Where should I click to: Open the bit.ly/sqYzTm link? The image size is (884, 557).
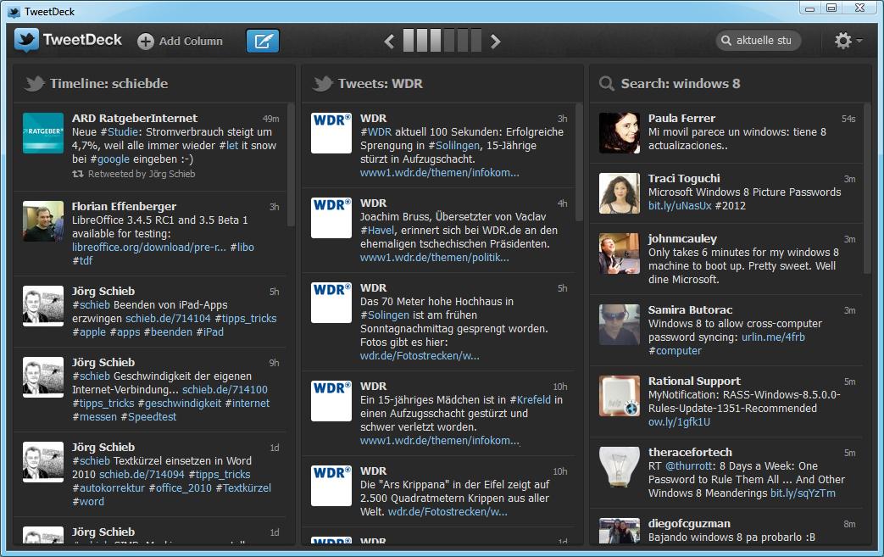(x=803, y=493)
